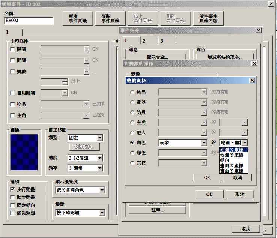The height and width of the screenshot is (238, 277).
Task: Enable the first 開關 condition checkbox
Action: pyautogui.click(x=12, y=49)
